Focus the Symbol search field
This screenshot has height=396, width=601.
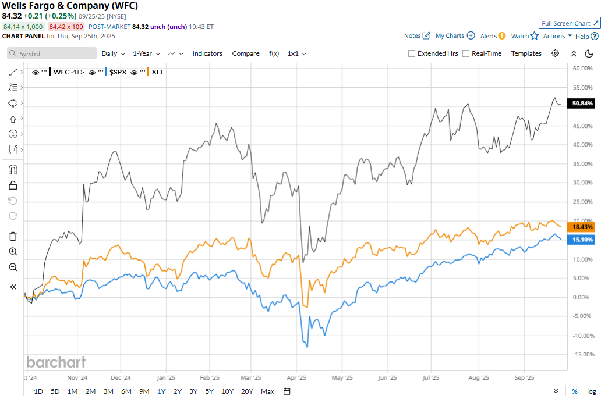pyautogui.click(x=52, y=53)
